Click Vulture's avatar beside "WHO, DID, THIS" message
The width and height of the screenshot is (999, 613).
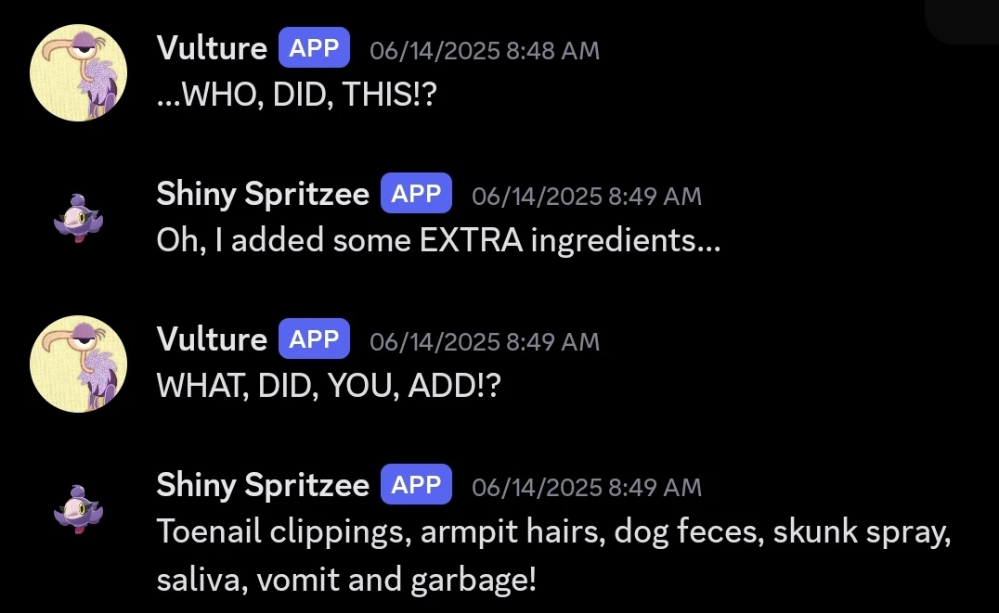tap(78, 73)
